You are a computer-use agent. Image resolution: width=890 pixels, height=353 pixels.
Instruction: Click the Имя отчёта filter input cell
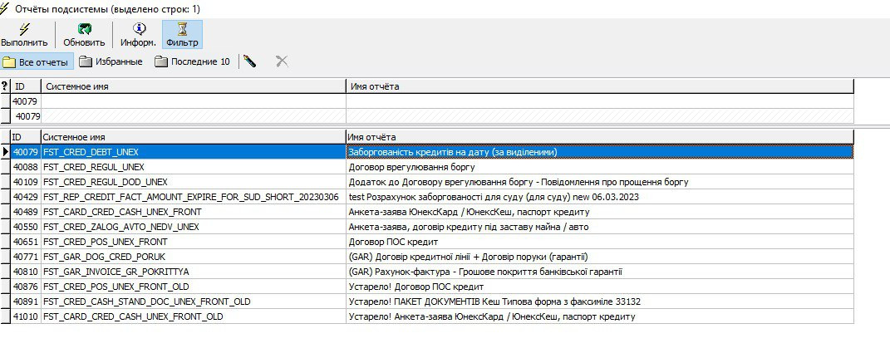pyautogui.click(x=598, y=101)
